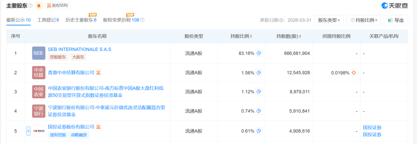
Task: Open the 股东类型 dropdown
Action: click(329, 20)
